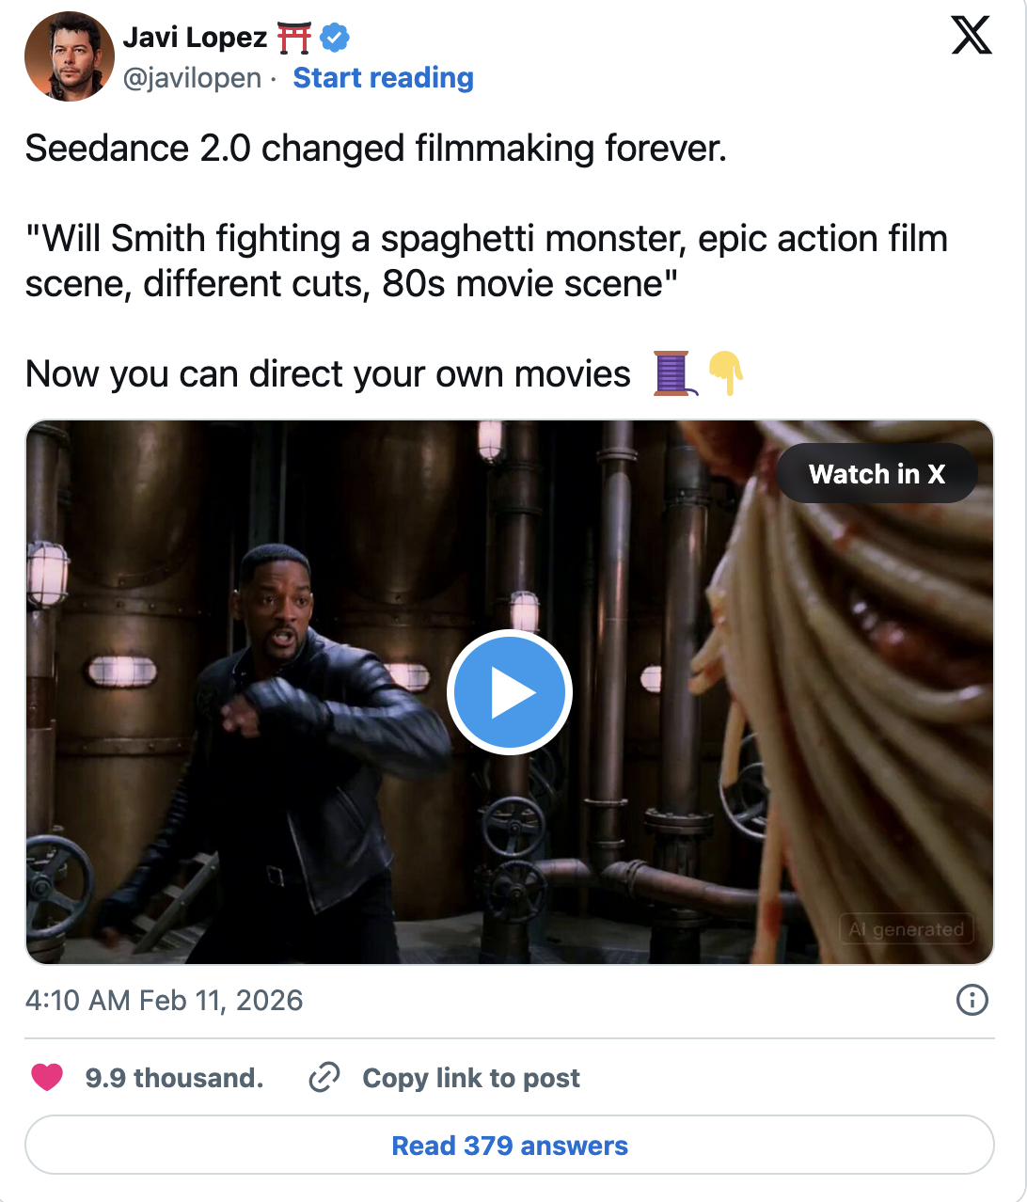Click the AI generated label on the video
Image resolution: width=1027 pixels, height=1202 pixels.
point(906,930)
